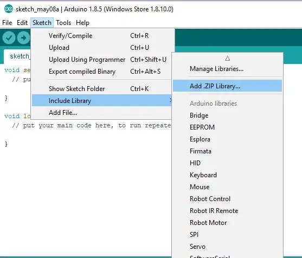This screenshot has width=302, height=258.
Task: Click the scroll-up triangle in library submenu
Action: [228, 59]
